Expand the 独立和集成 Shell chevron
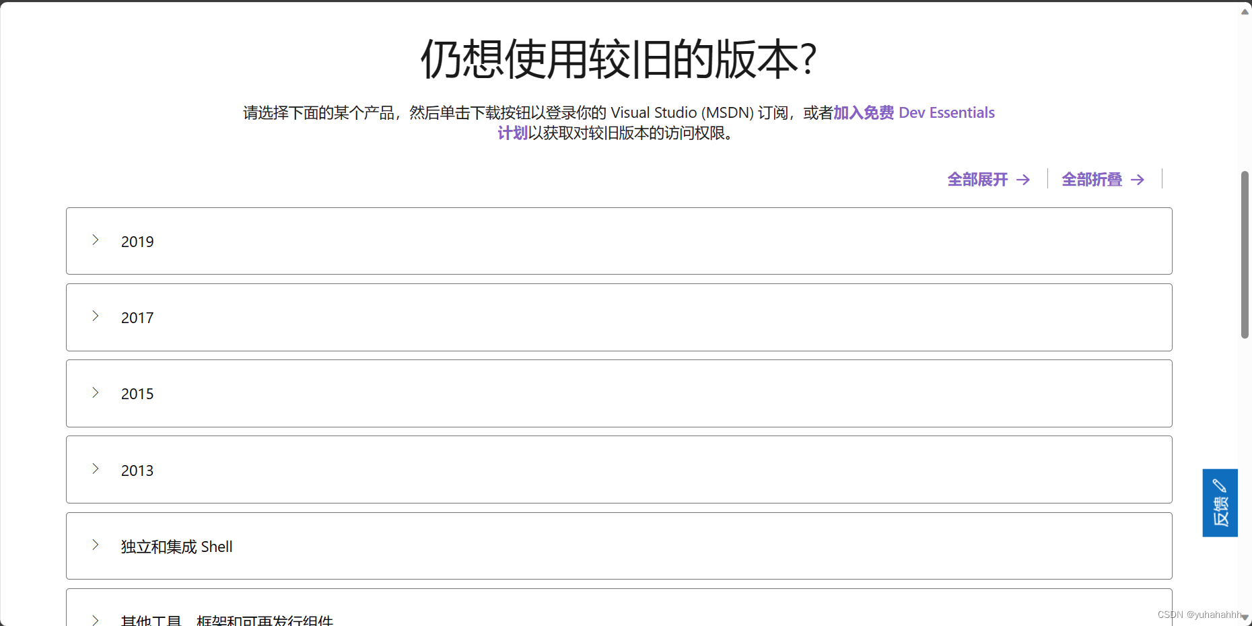1252x626 pixels. coord(96,545)
